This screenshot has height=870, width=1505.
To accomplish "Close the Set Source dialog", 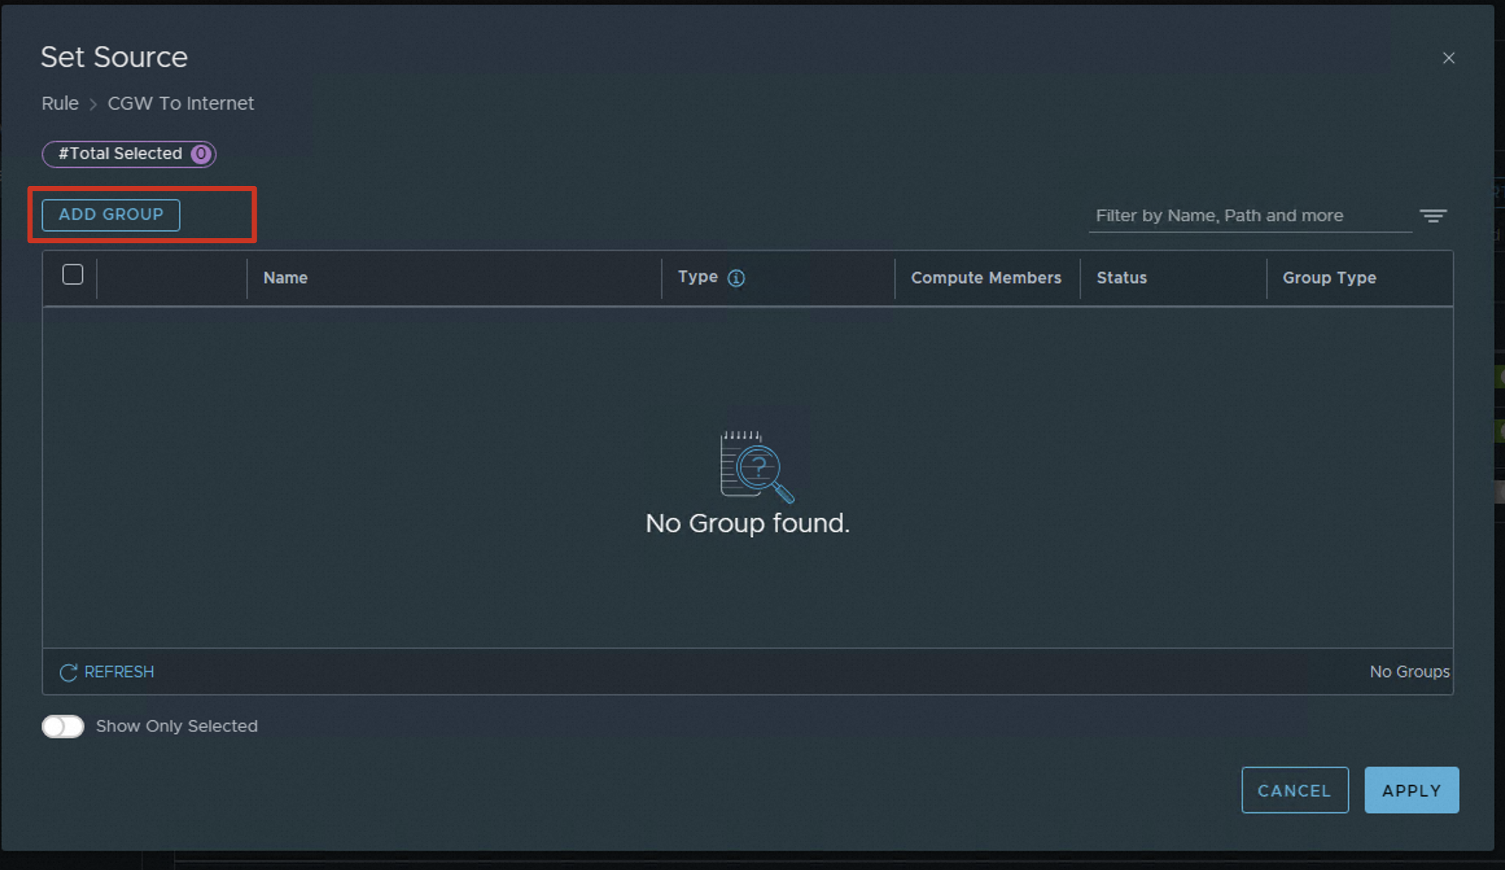I will pyautogui.click(x=1449, y=58).
